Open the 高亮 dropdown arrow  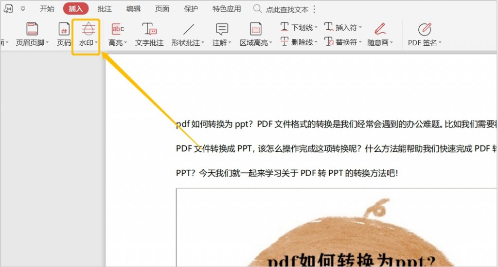[125, 42]
